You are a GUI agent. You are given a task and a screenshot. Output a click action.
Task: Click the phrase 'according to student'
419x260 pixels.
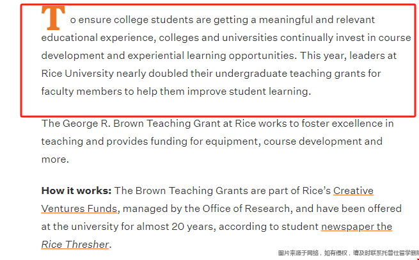tap(269, 227)
